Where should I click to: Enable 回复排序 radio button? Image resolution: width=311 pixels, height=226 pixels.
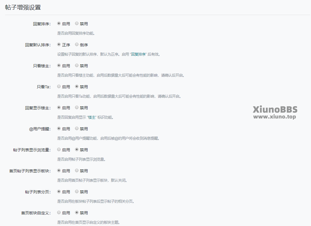click(x=59, y=24)
